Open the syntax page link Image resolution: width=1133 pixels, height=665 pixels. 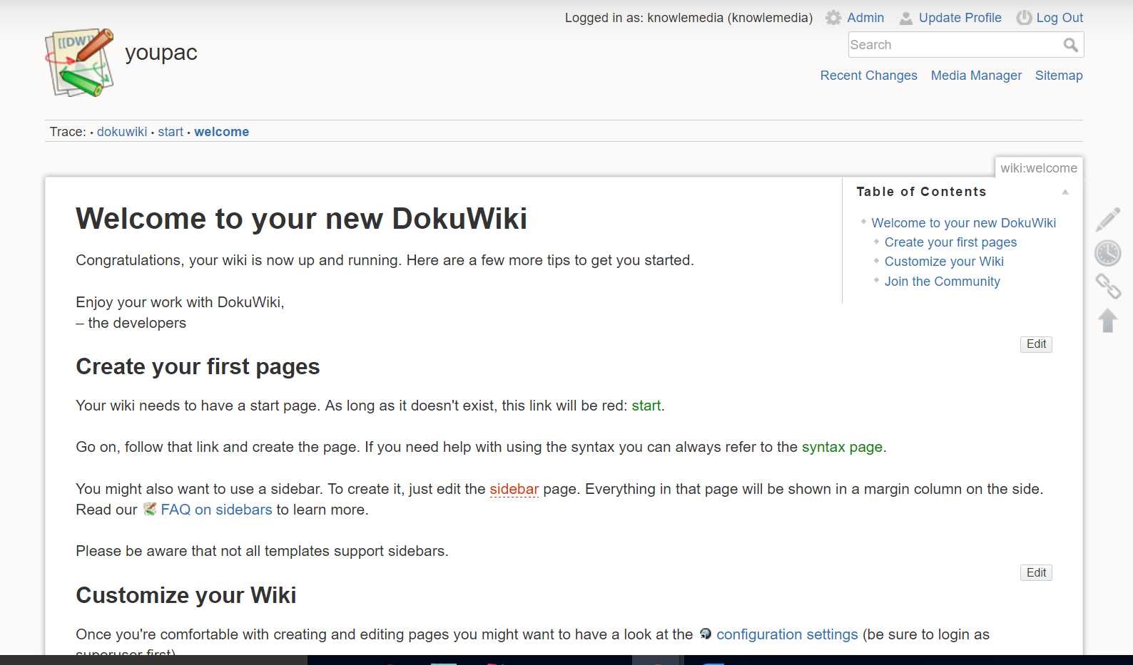click(842, 447)
